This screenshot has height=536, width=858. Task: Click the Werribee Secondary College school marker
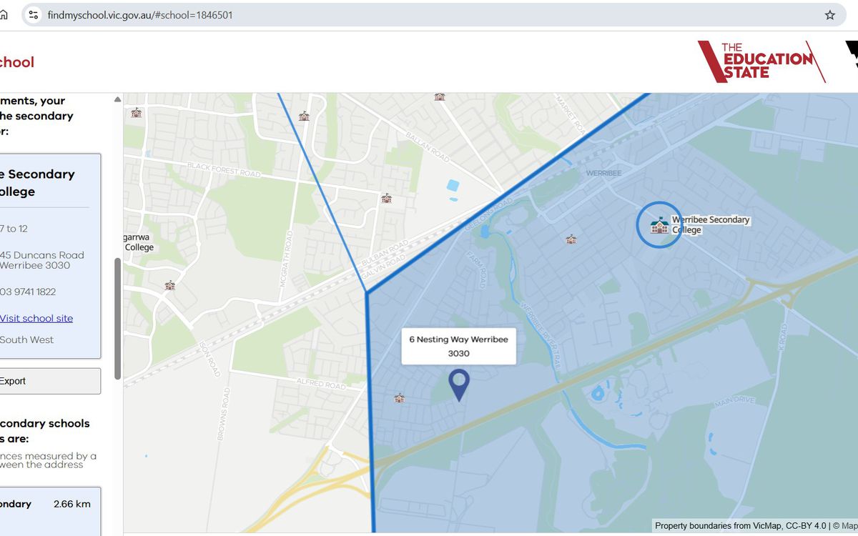pyautogui.click(x=659, y=225)
